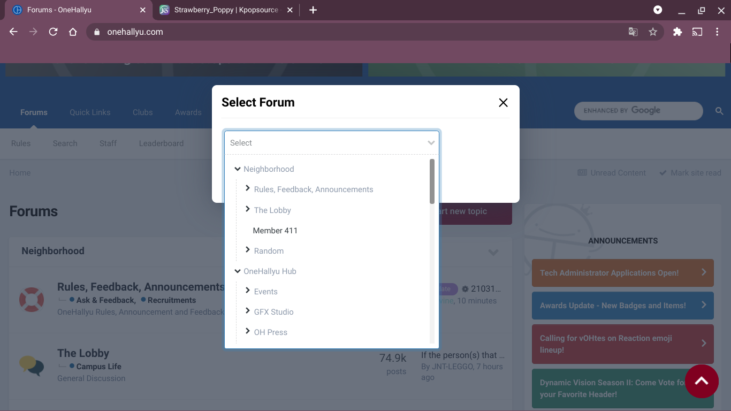The width and height of the screenshot is (731, 411).
Task: Open The Lobby forum
Action: click(x=83, y=353)
